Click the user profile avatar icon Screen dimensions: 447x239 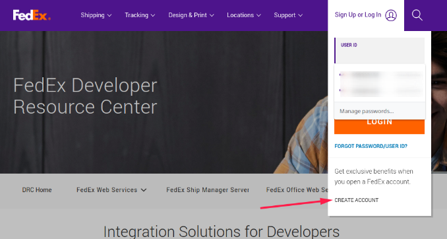click(x=391, y=15)
